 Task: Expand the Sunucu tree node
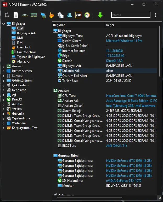click(4, 76)
